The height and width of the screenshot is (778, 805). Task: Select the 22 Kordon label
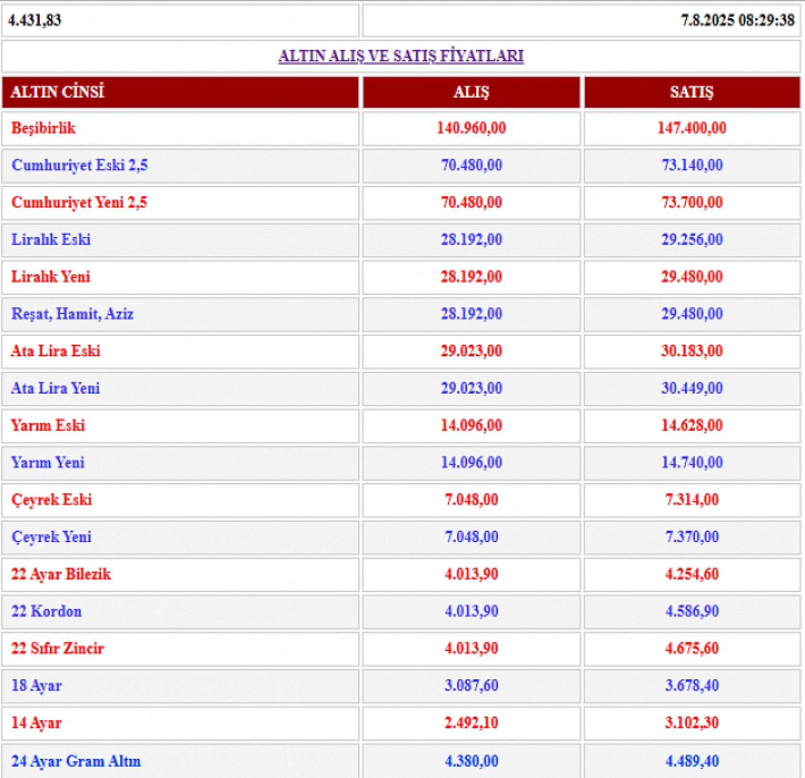tap(46, 611)
